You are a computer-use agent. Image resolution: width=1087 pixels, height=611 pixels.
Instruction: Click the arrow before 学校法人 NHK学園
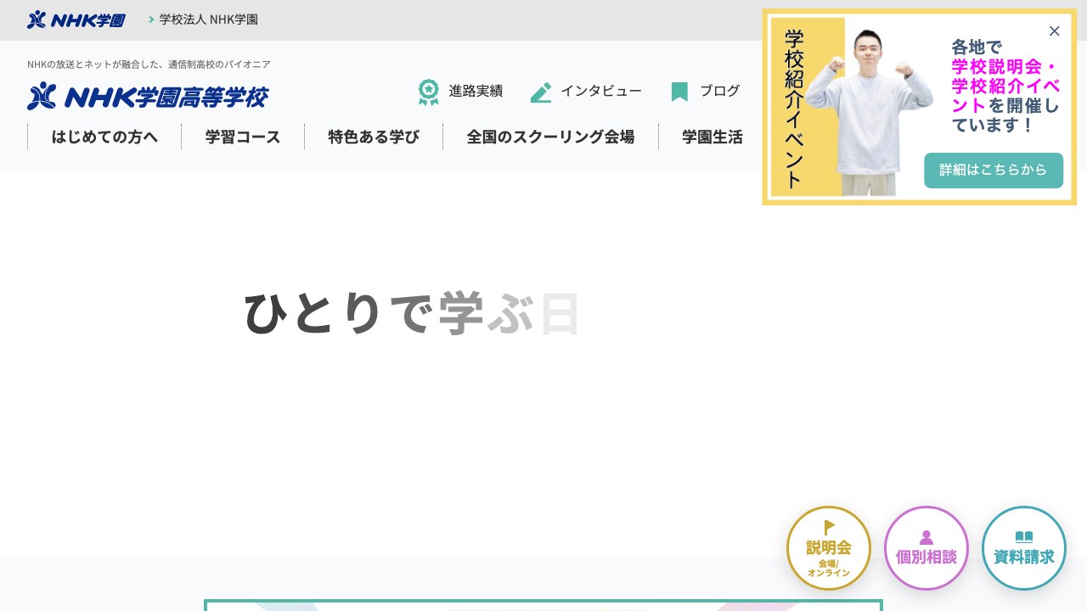pyautogui.click(x=151, y=20)
